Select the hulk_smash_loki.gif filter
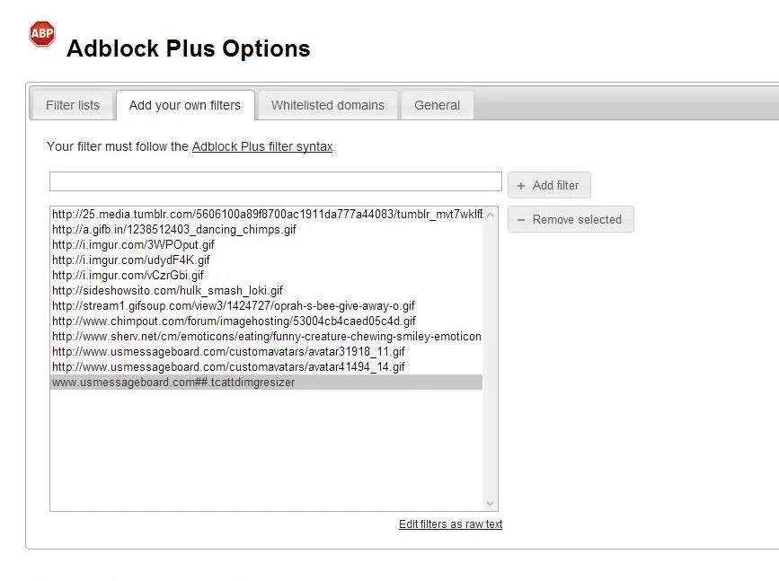Screen dimensions: 779x581 pyautogui.click(x=167, y=290)
